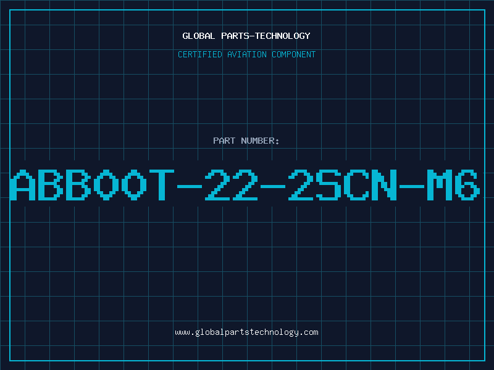Select the part number ABBOOT-22-2SCN-M6
Image resolution: width=494 pixels, height=370 pixels.
245,184
